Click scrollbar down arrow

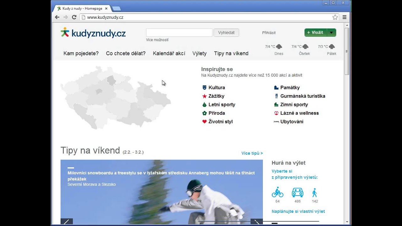(x=347, y=222)
